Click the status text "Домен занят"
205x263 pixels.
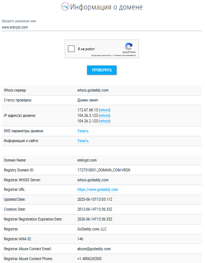pos(88,100)
